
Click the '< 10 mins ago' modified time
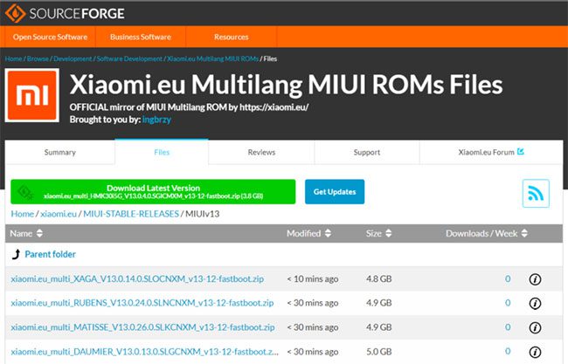point(312,279)
